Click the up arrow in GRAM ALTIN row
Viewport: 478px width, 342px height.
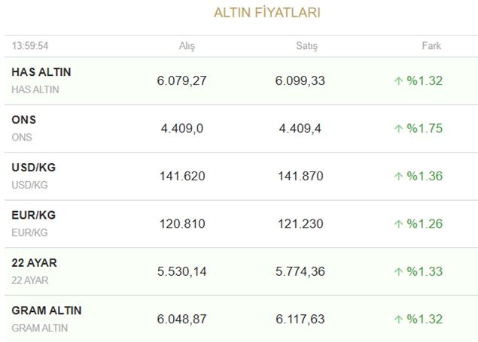click(x=399, y=319)
